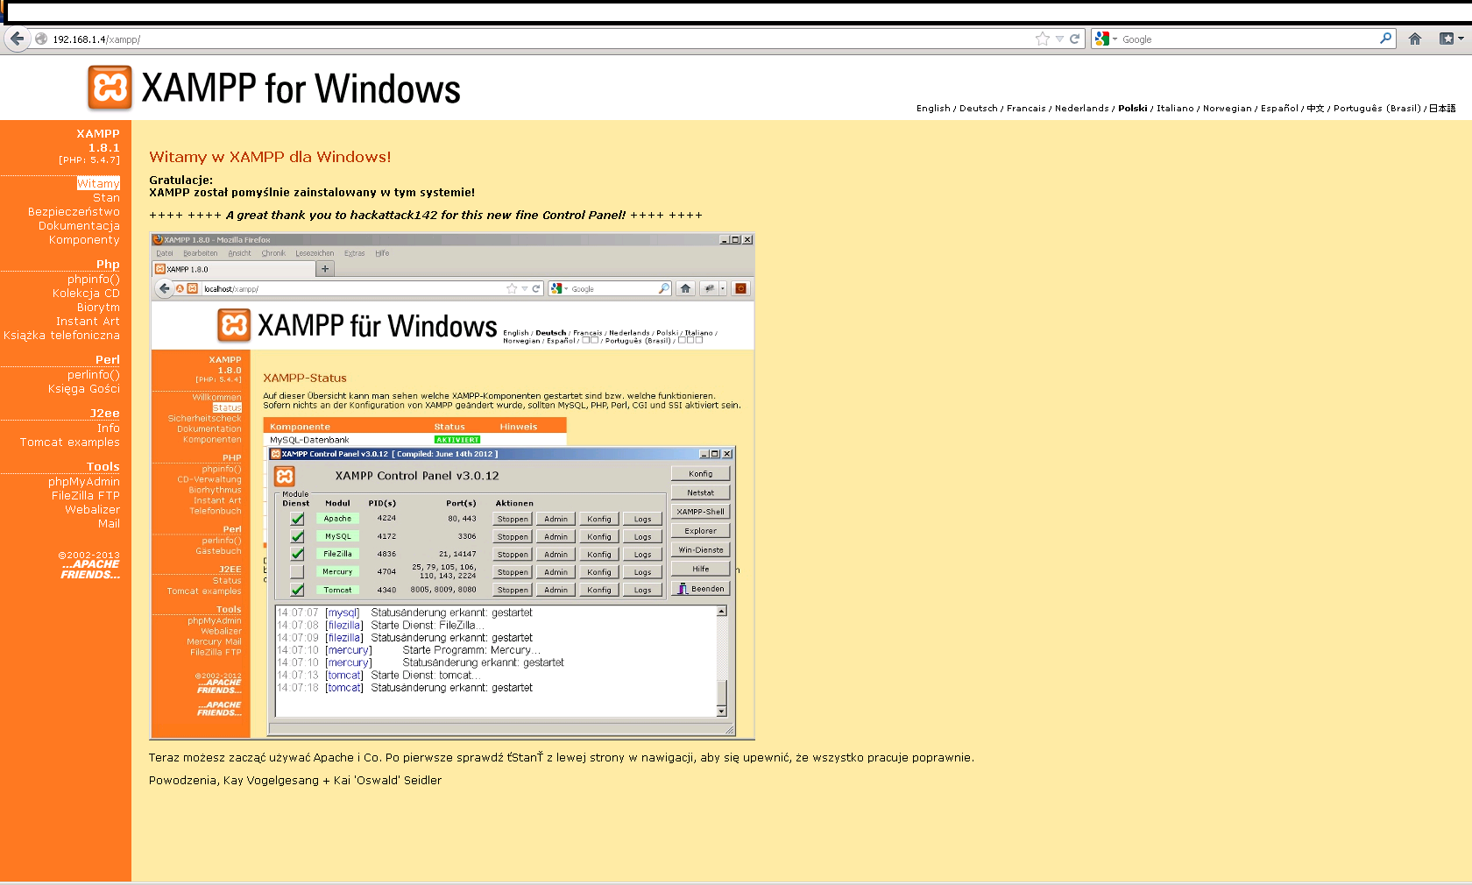
Task: Open the Kolekcja CD demo
Action: coord(86,294)
